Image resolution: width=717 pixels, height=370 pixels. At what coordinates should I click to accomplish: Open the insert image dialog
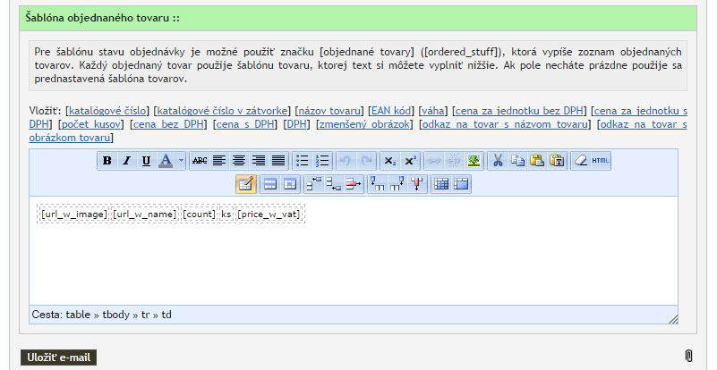tap(474, 161)
